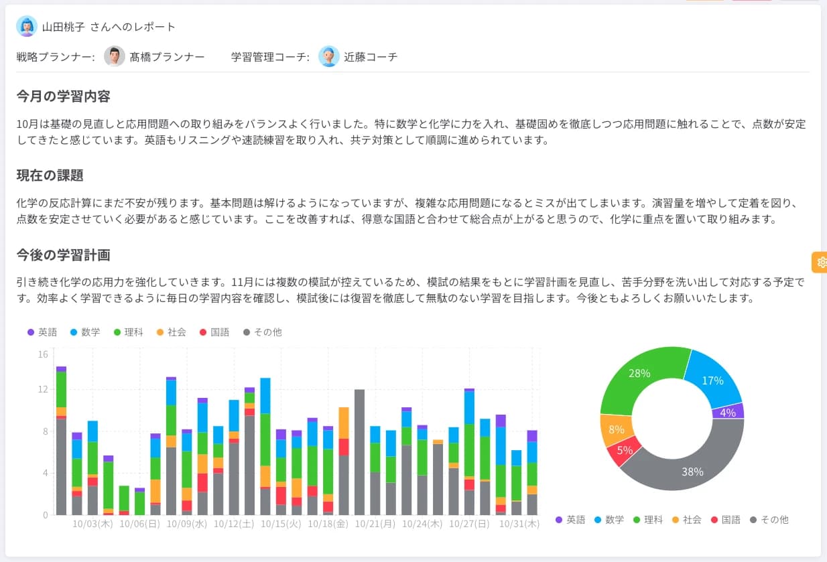Click 近藤コーチ's avatar icon

click(329, 56)
